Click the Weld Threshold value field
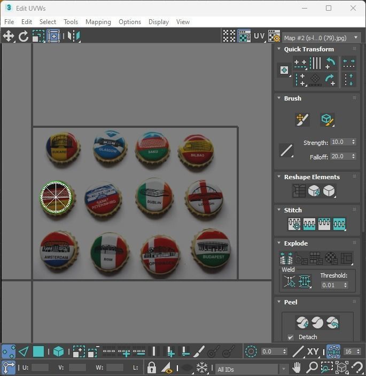The height and width of the screenshot is (376, 366). click(331, 285)
